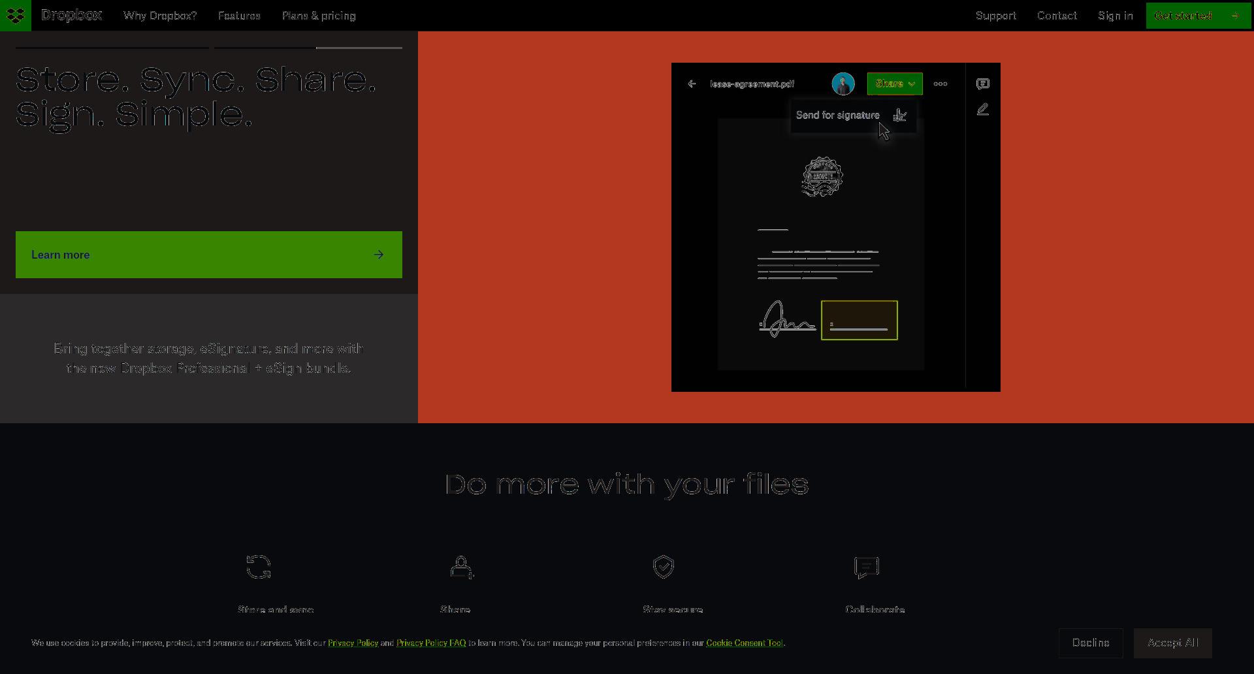The height and width of the screenshot is (674, 1254).
Task: Click the Dropbox logo icon
Action: click(16, 15)
